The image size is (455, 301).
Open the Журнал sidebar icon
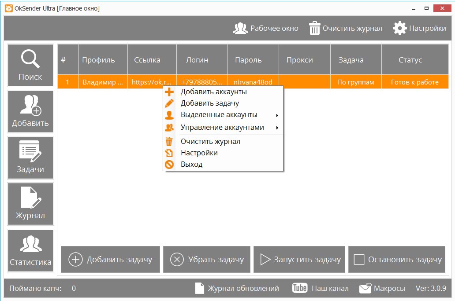[30, 204]
